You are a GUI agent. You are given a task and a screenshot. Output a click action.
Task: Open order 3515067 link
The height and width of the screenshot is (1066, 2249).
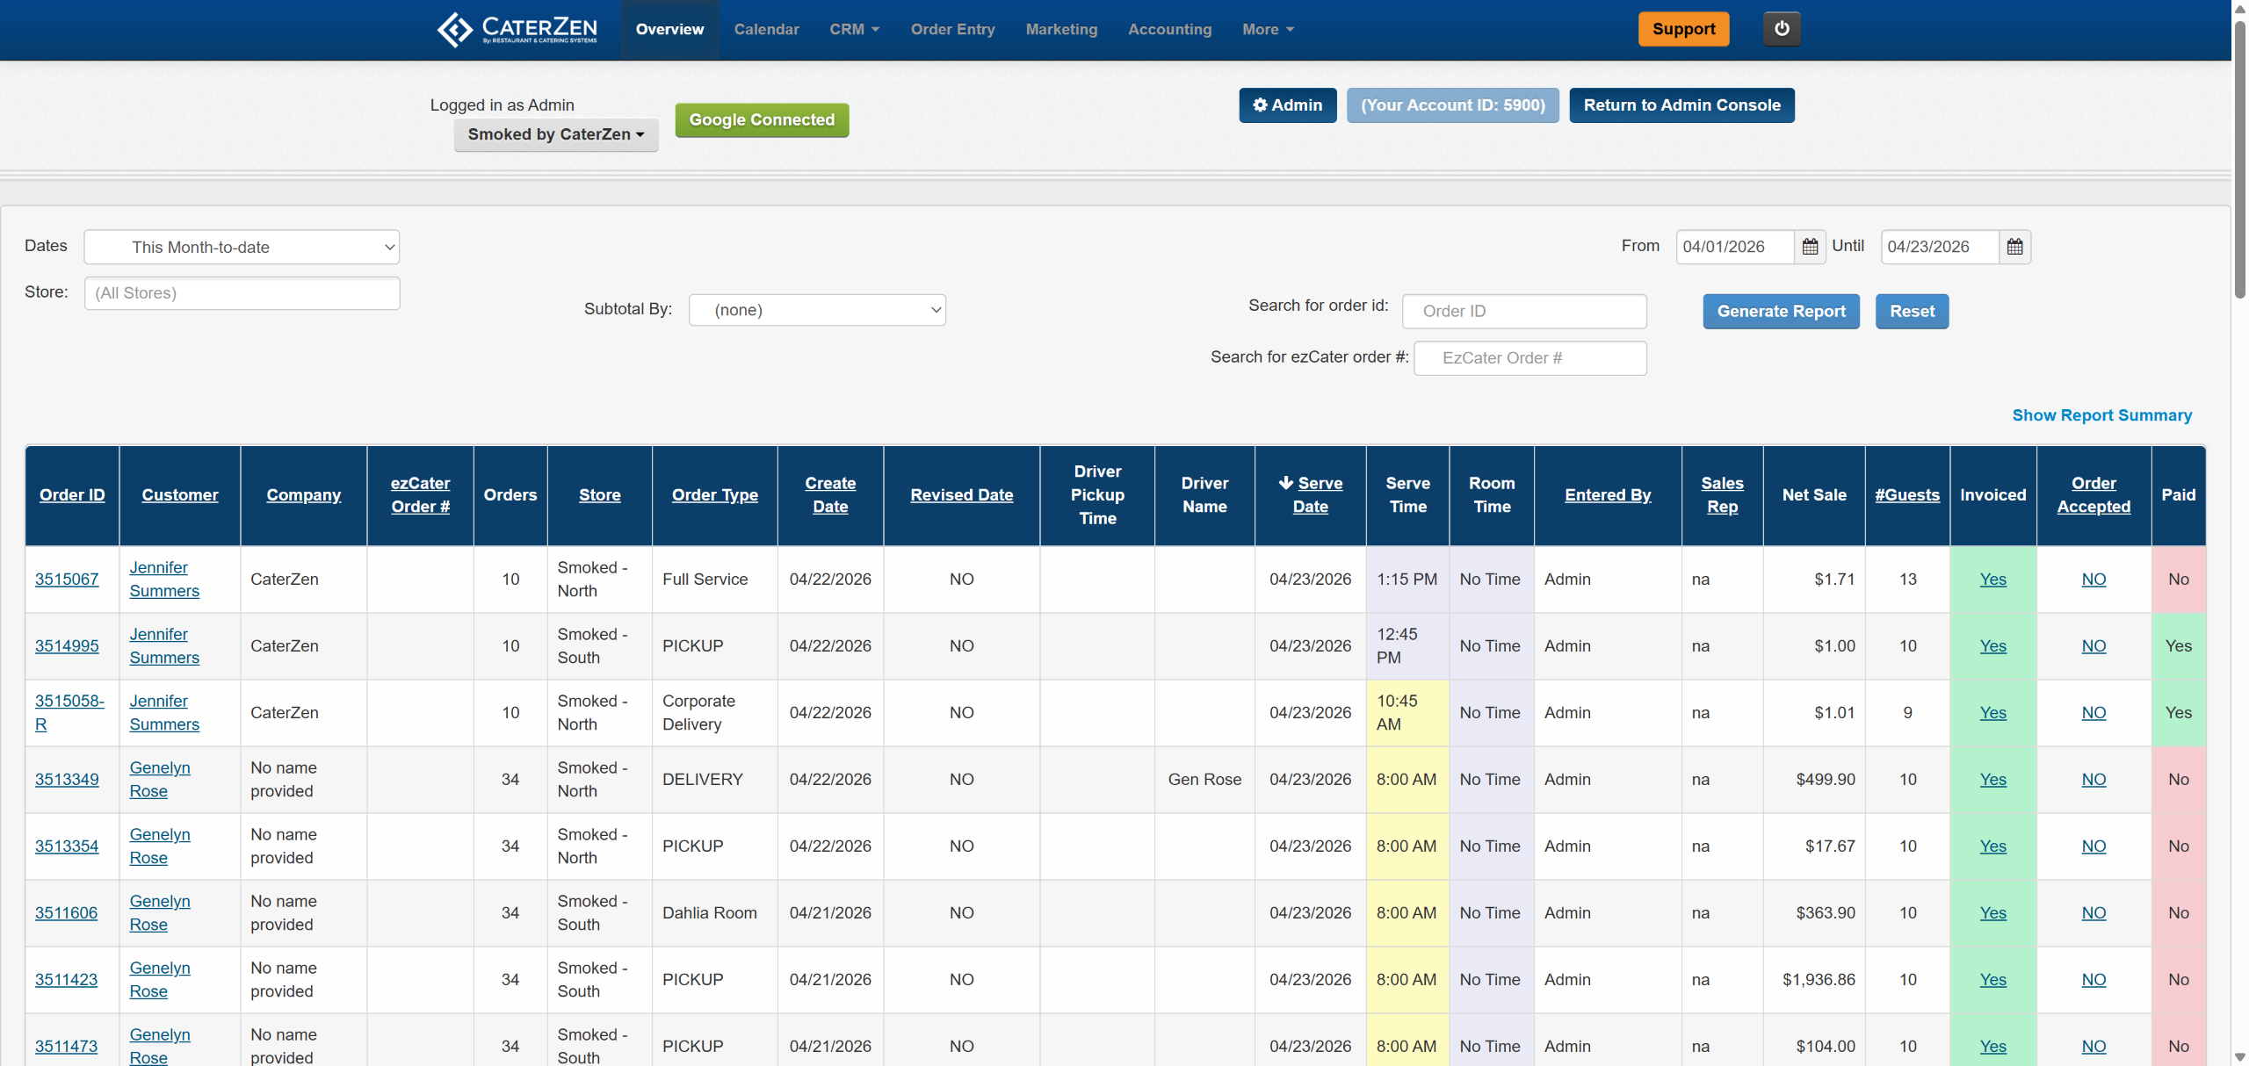coord(67,579)
